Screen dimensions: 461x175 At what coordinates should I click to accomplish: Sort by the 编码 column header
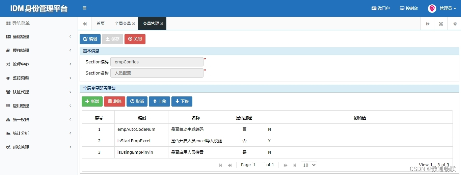point(142,118)
